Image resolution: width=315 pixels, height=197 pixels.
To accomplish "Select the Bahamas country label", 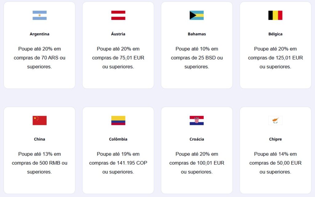I will (197, 34).
